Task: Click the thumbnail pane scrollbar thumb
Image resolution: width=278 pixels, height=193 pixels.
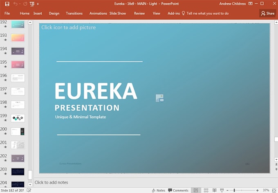Action: [x=30, y=175]
